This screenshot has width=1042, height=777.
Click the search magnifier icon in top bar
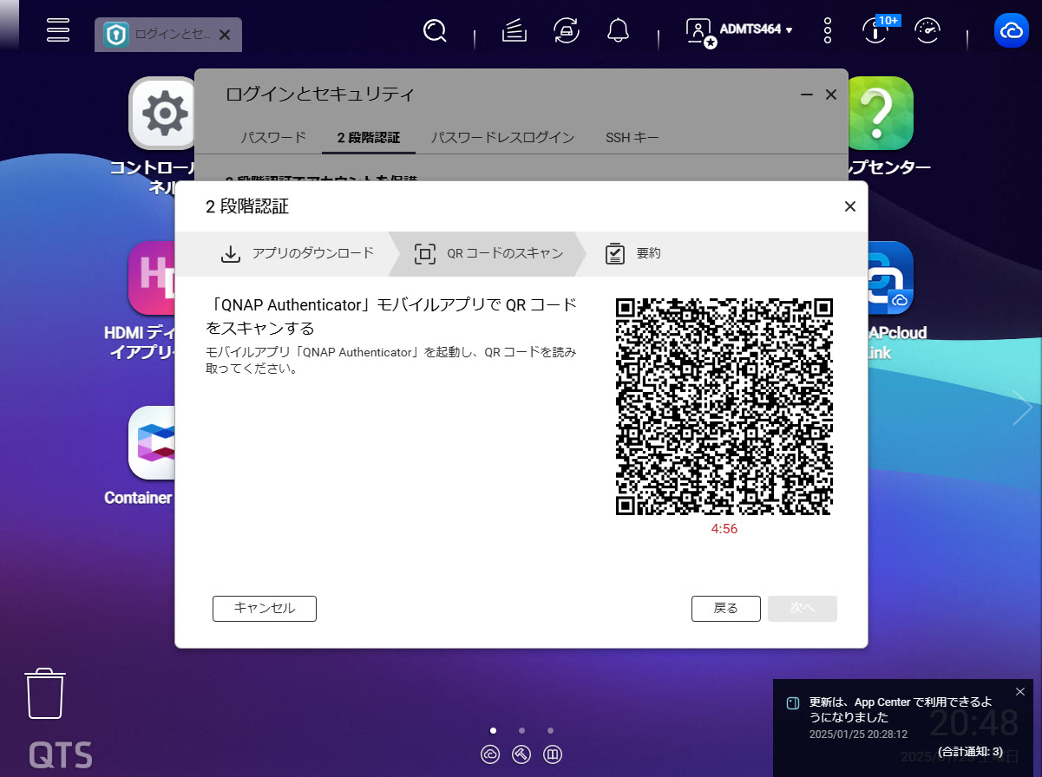[435, 31]
